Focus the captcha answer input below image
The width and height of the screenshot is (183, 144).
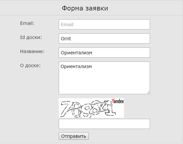pyautogui.click(x=104, y=124)
